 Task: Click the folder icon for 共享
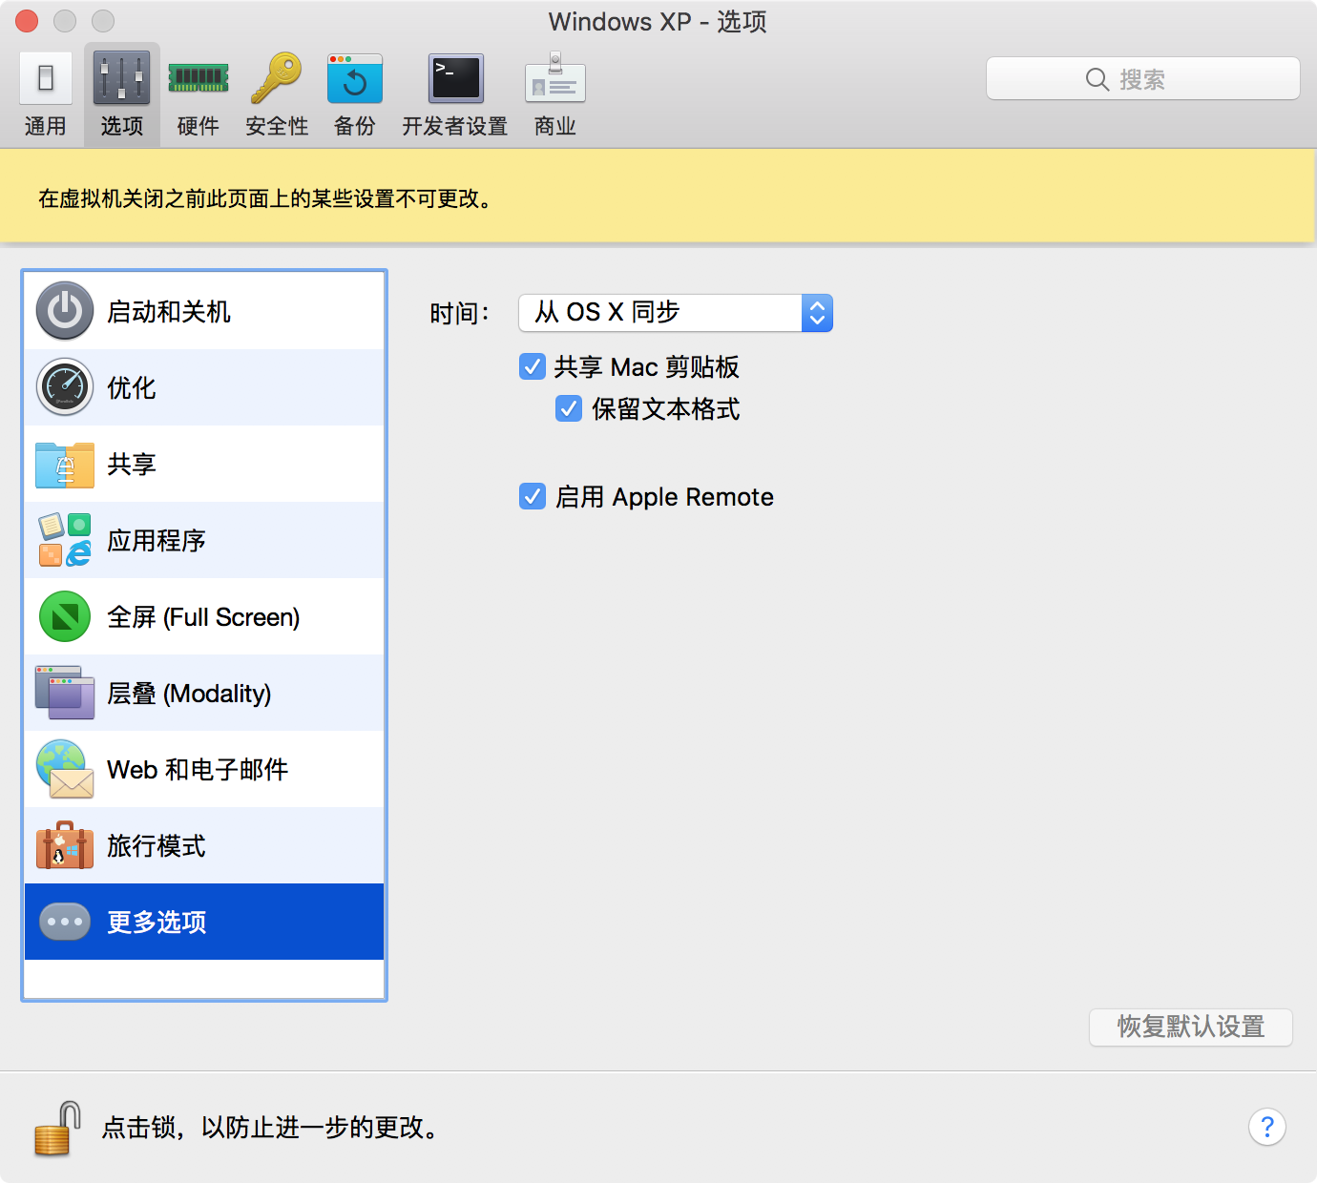65,465
